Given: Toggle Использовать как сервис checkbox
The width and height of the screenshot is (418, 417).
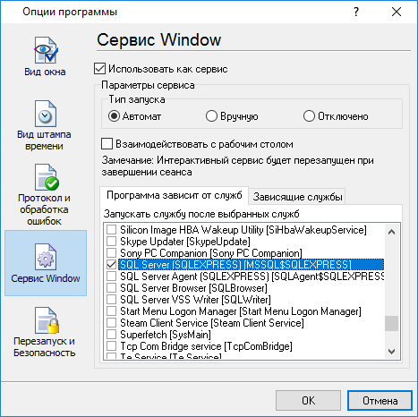Looking at the screenshot, I should (x=99, y=69).
